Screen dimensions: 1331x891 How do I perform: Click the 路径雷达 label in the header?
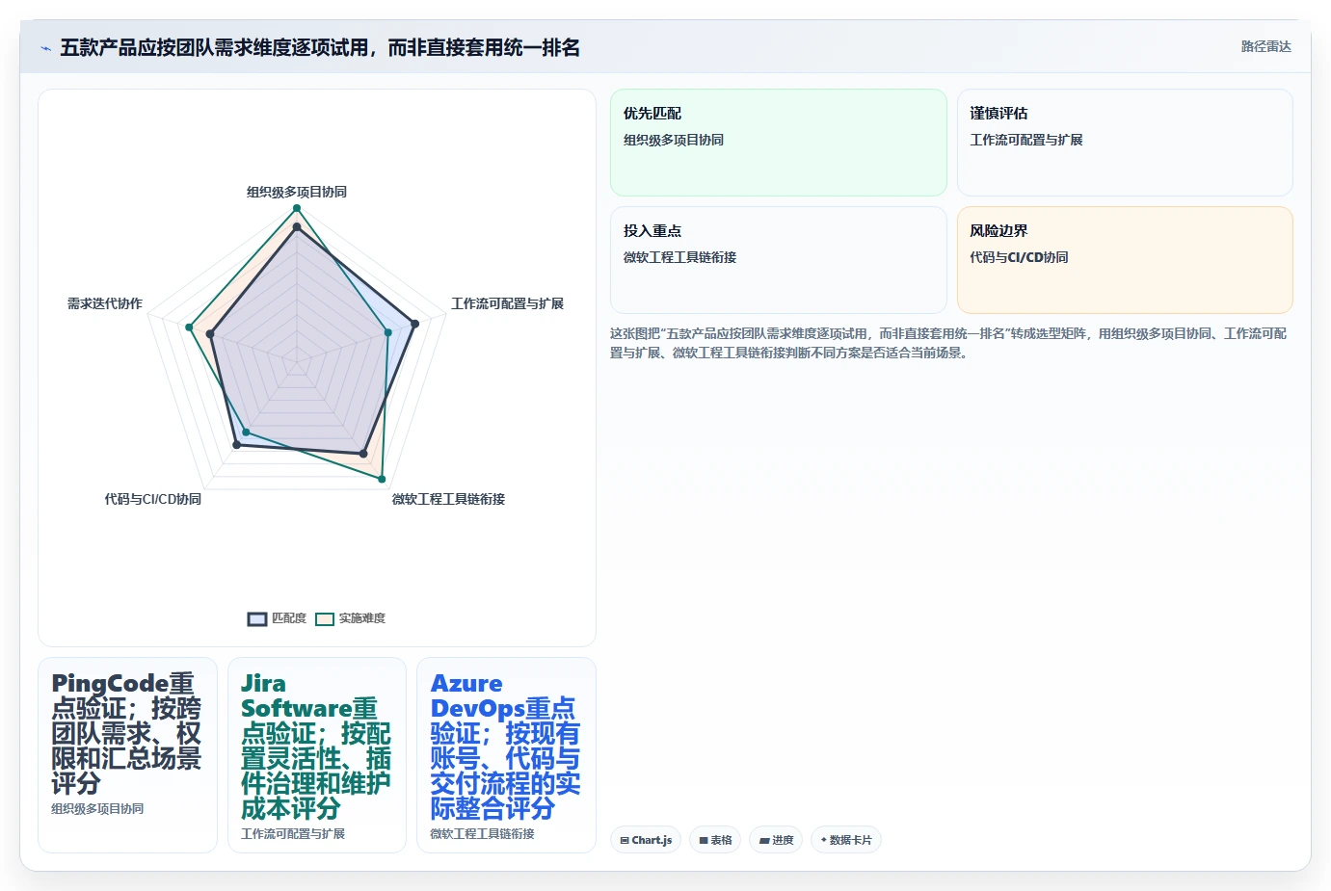(1265, 46)
